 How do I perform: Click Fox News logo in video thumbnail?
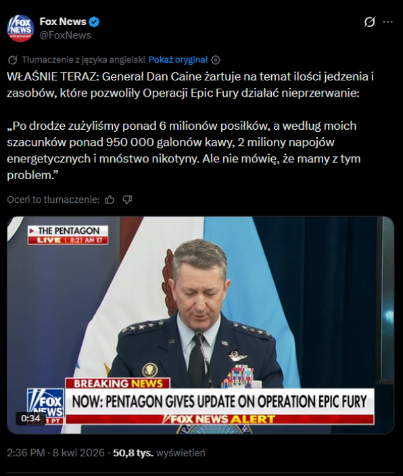[x=45, y=405]
